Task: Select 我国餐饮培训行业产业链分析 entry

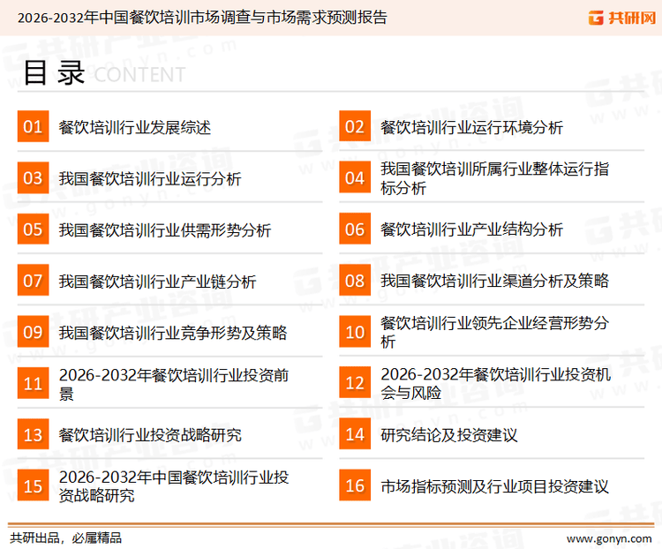Action: pyautogui.click(x=157, y=282)
